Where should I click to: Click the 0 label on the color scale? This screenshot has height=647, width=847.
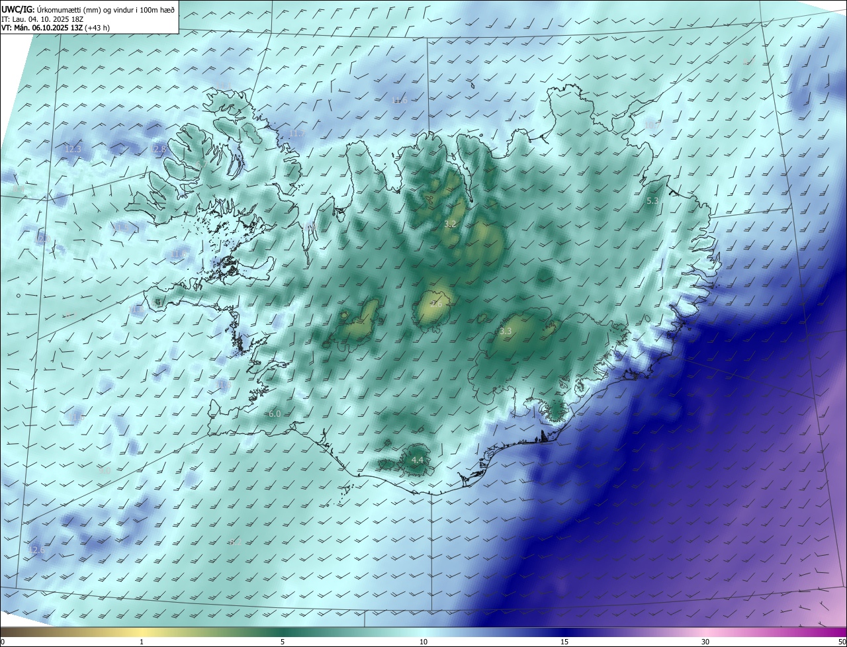click(3, 642)
